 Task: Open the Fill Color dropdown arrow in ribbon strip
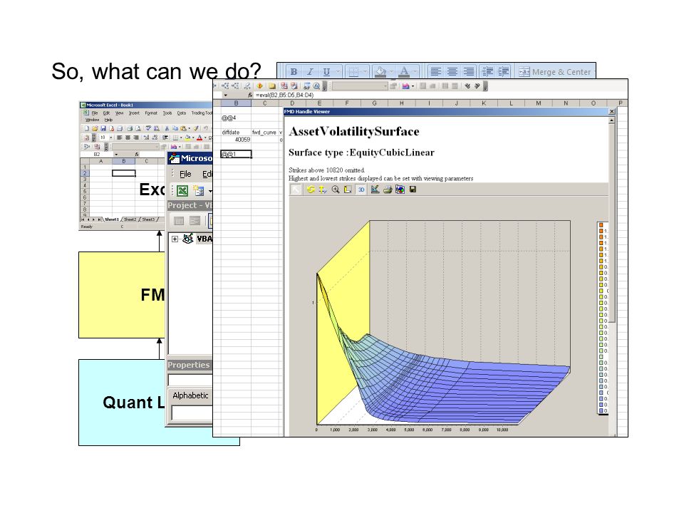coord(392,71)
